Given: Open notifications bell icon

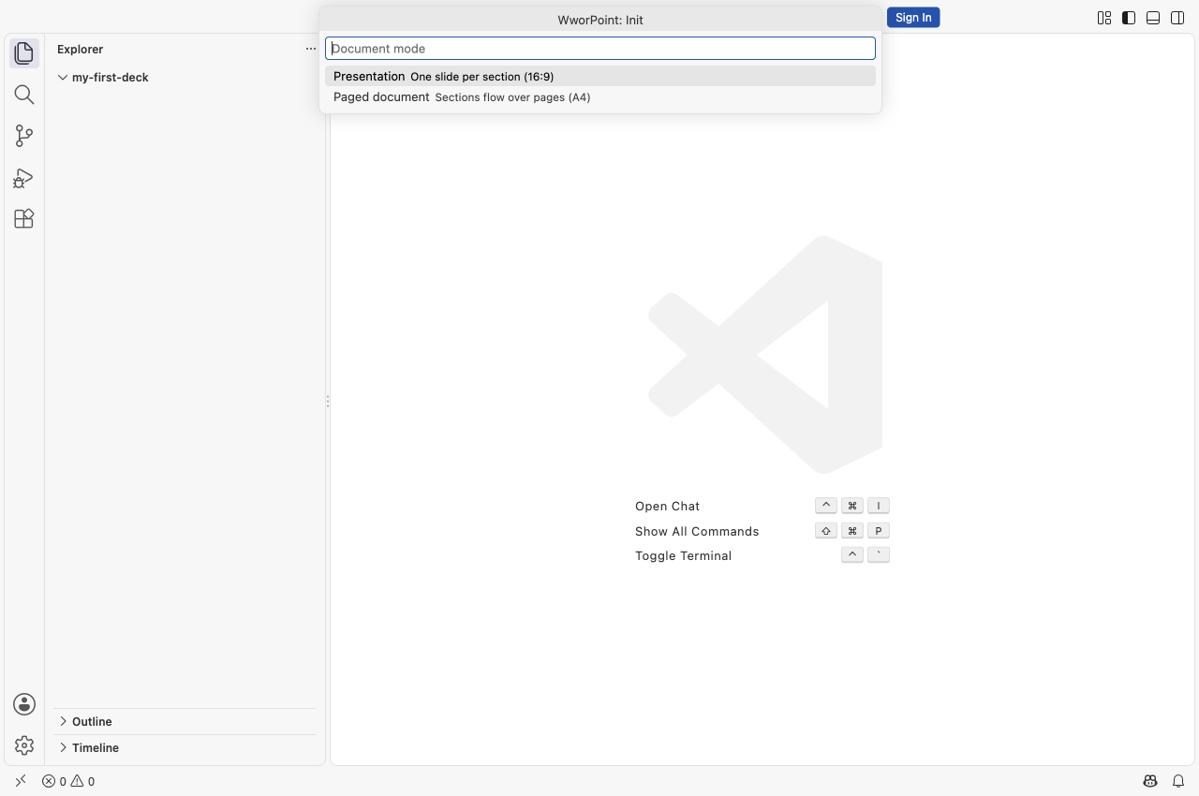Looking at the screenshot, I should click(1178, 781).
